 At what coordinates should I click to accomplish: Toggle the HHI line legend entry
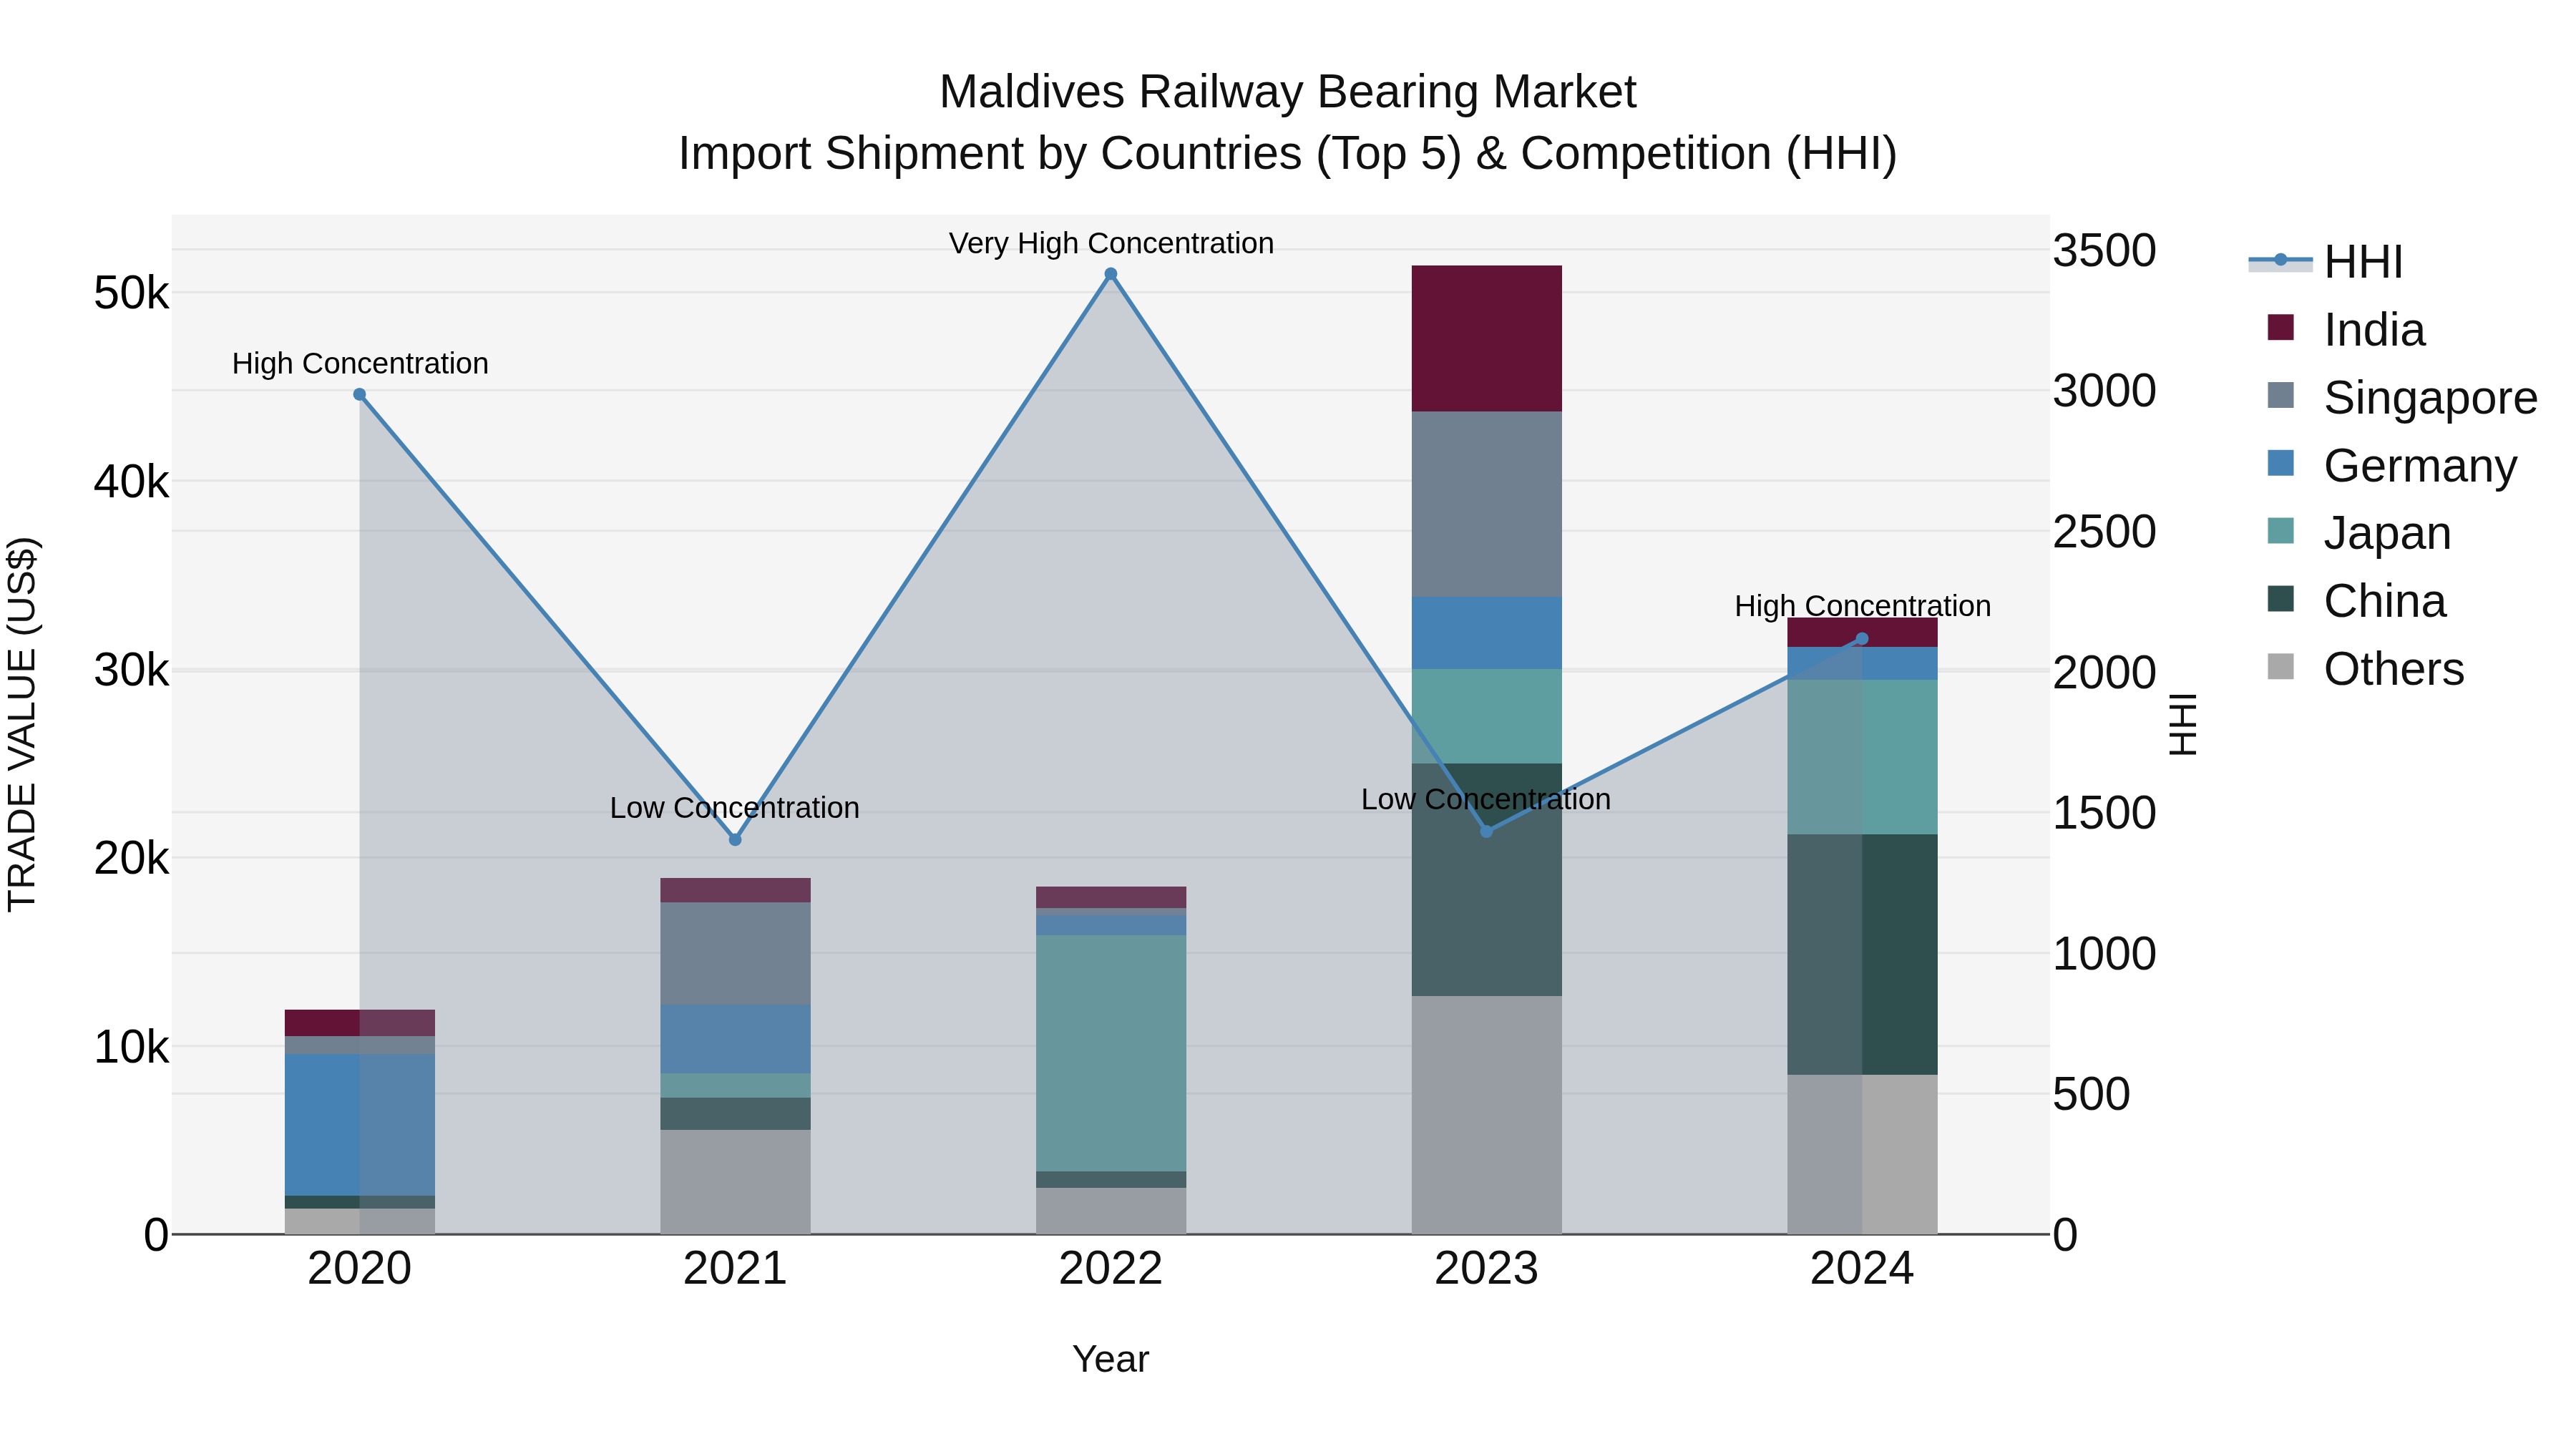pos(2325,261)
